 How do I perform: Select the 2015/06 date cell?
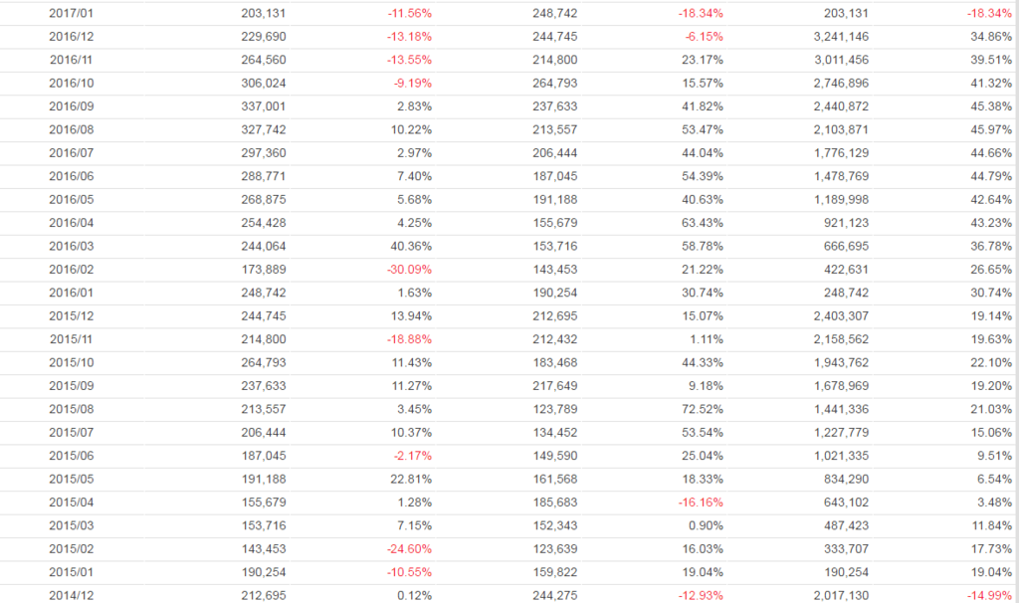(x=70, y=455)
